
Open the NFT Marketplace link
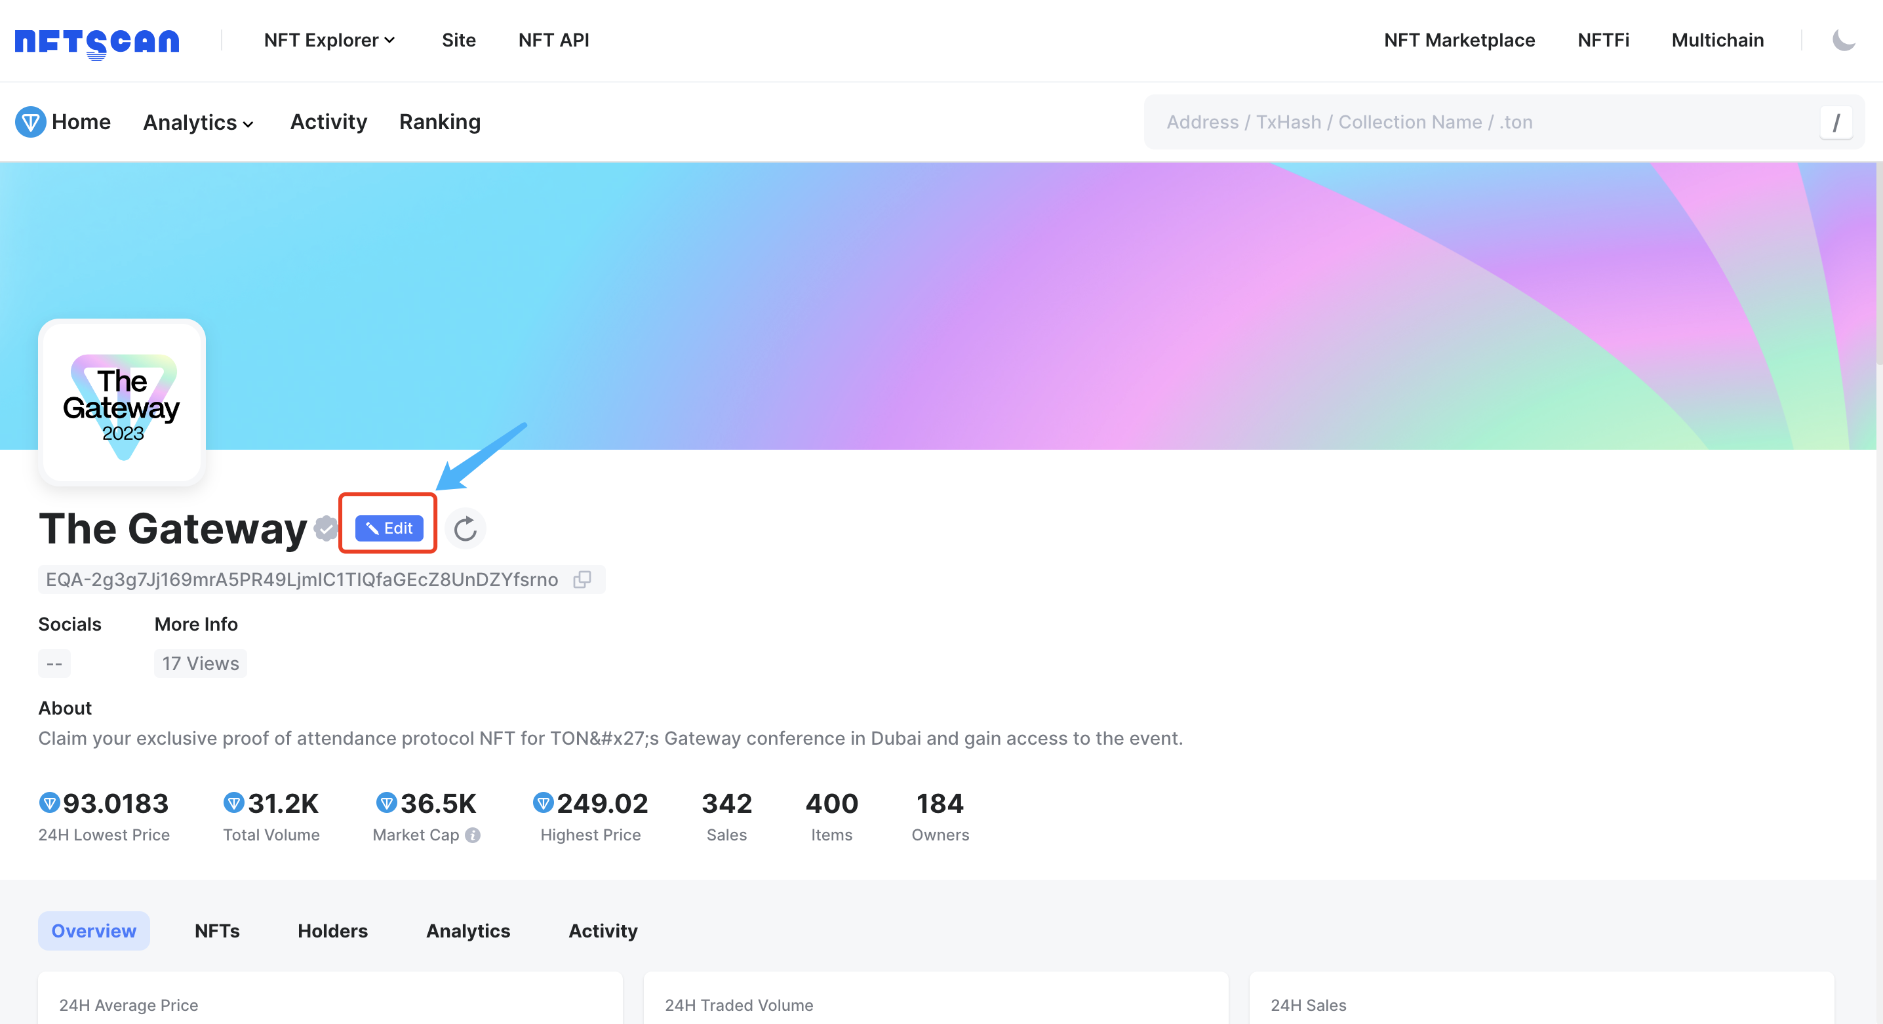pyautogui.click(x=1459, y=40)
